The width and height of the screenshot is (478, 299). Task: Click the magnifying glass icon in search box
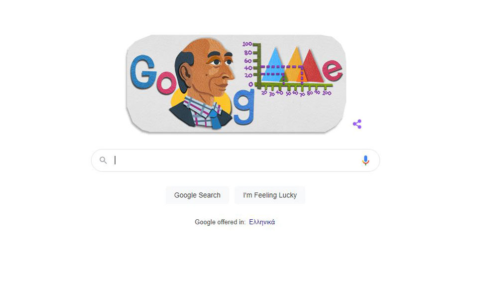click(x=104, y=160)
